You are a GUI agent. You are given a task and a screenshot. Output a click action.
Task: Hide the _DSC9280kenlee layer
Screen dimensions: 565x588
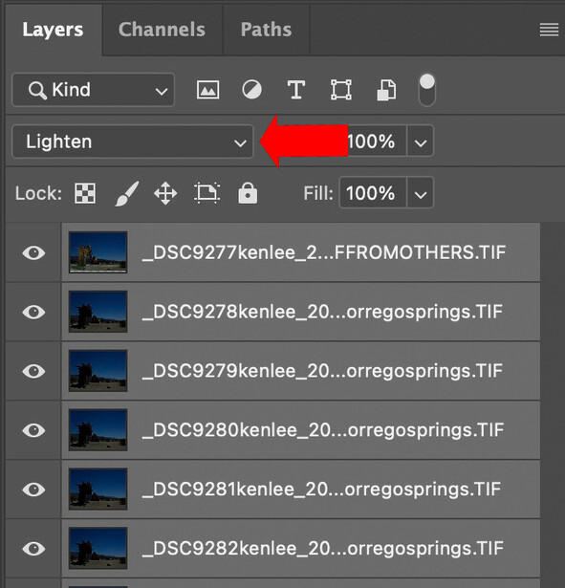(x=33, y=430)
